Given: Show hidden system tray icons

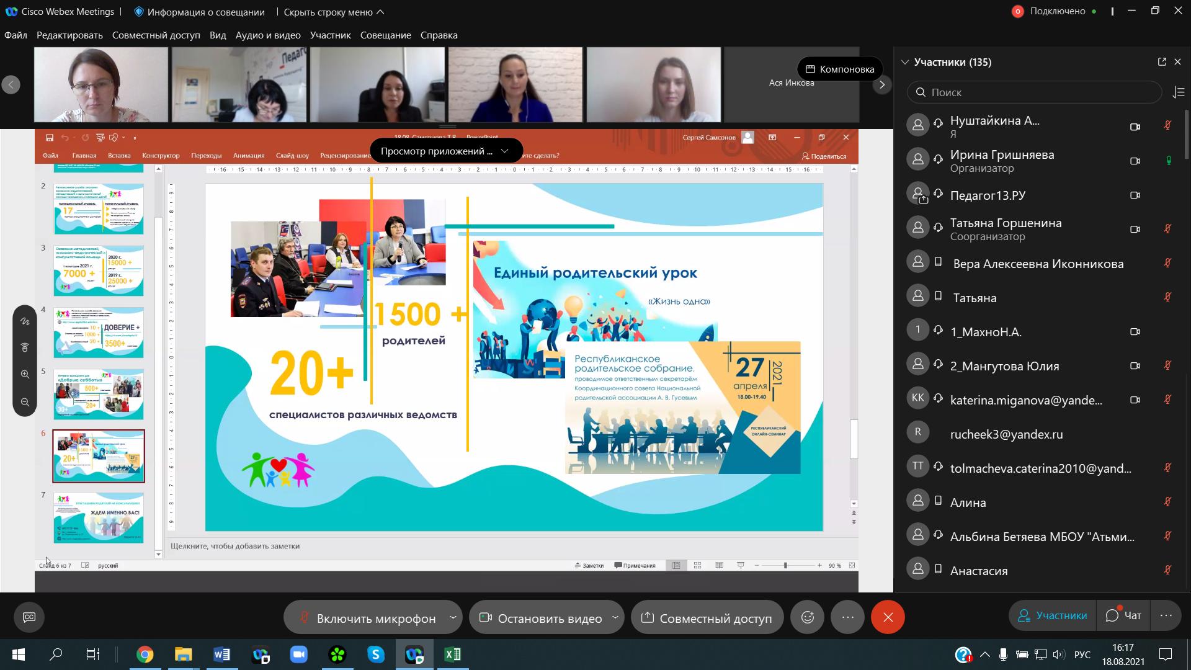Looking at the screenshot, I should tap(984, 654).
